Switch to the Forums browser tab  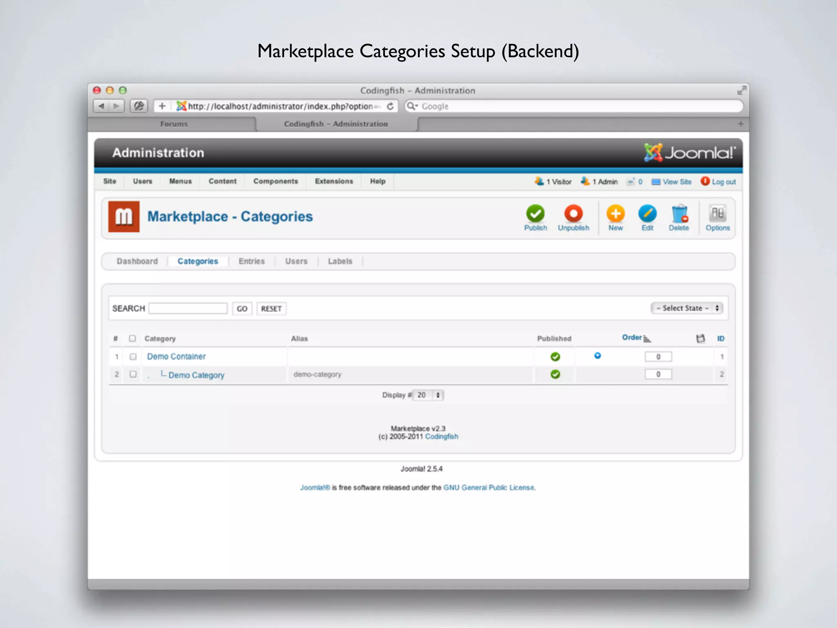pos(174,124)
